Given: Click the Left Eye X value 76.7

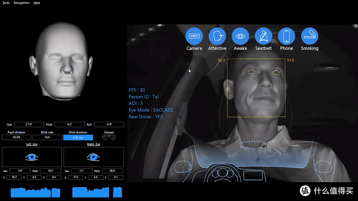Looking at the screenshot, I should click(x=14, y=177).
